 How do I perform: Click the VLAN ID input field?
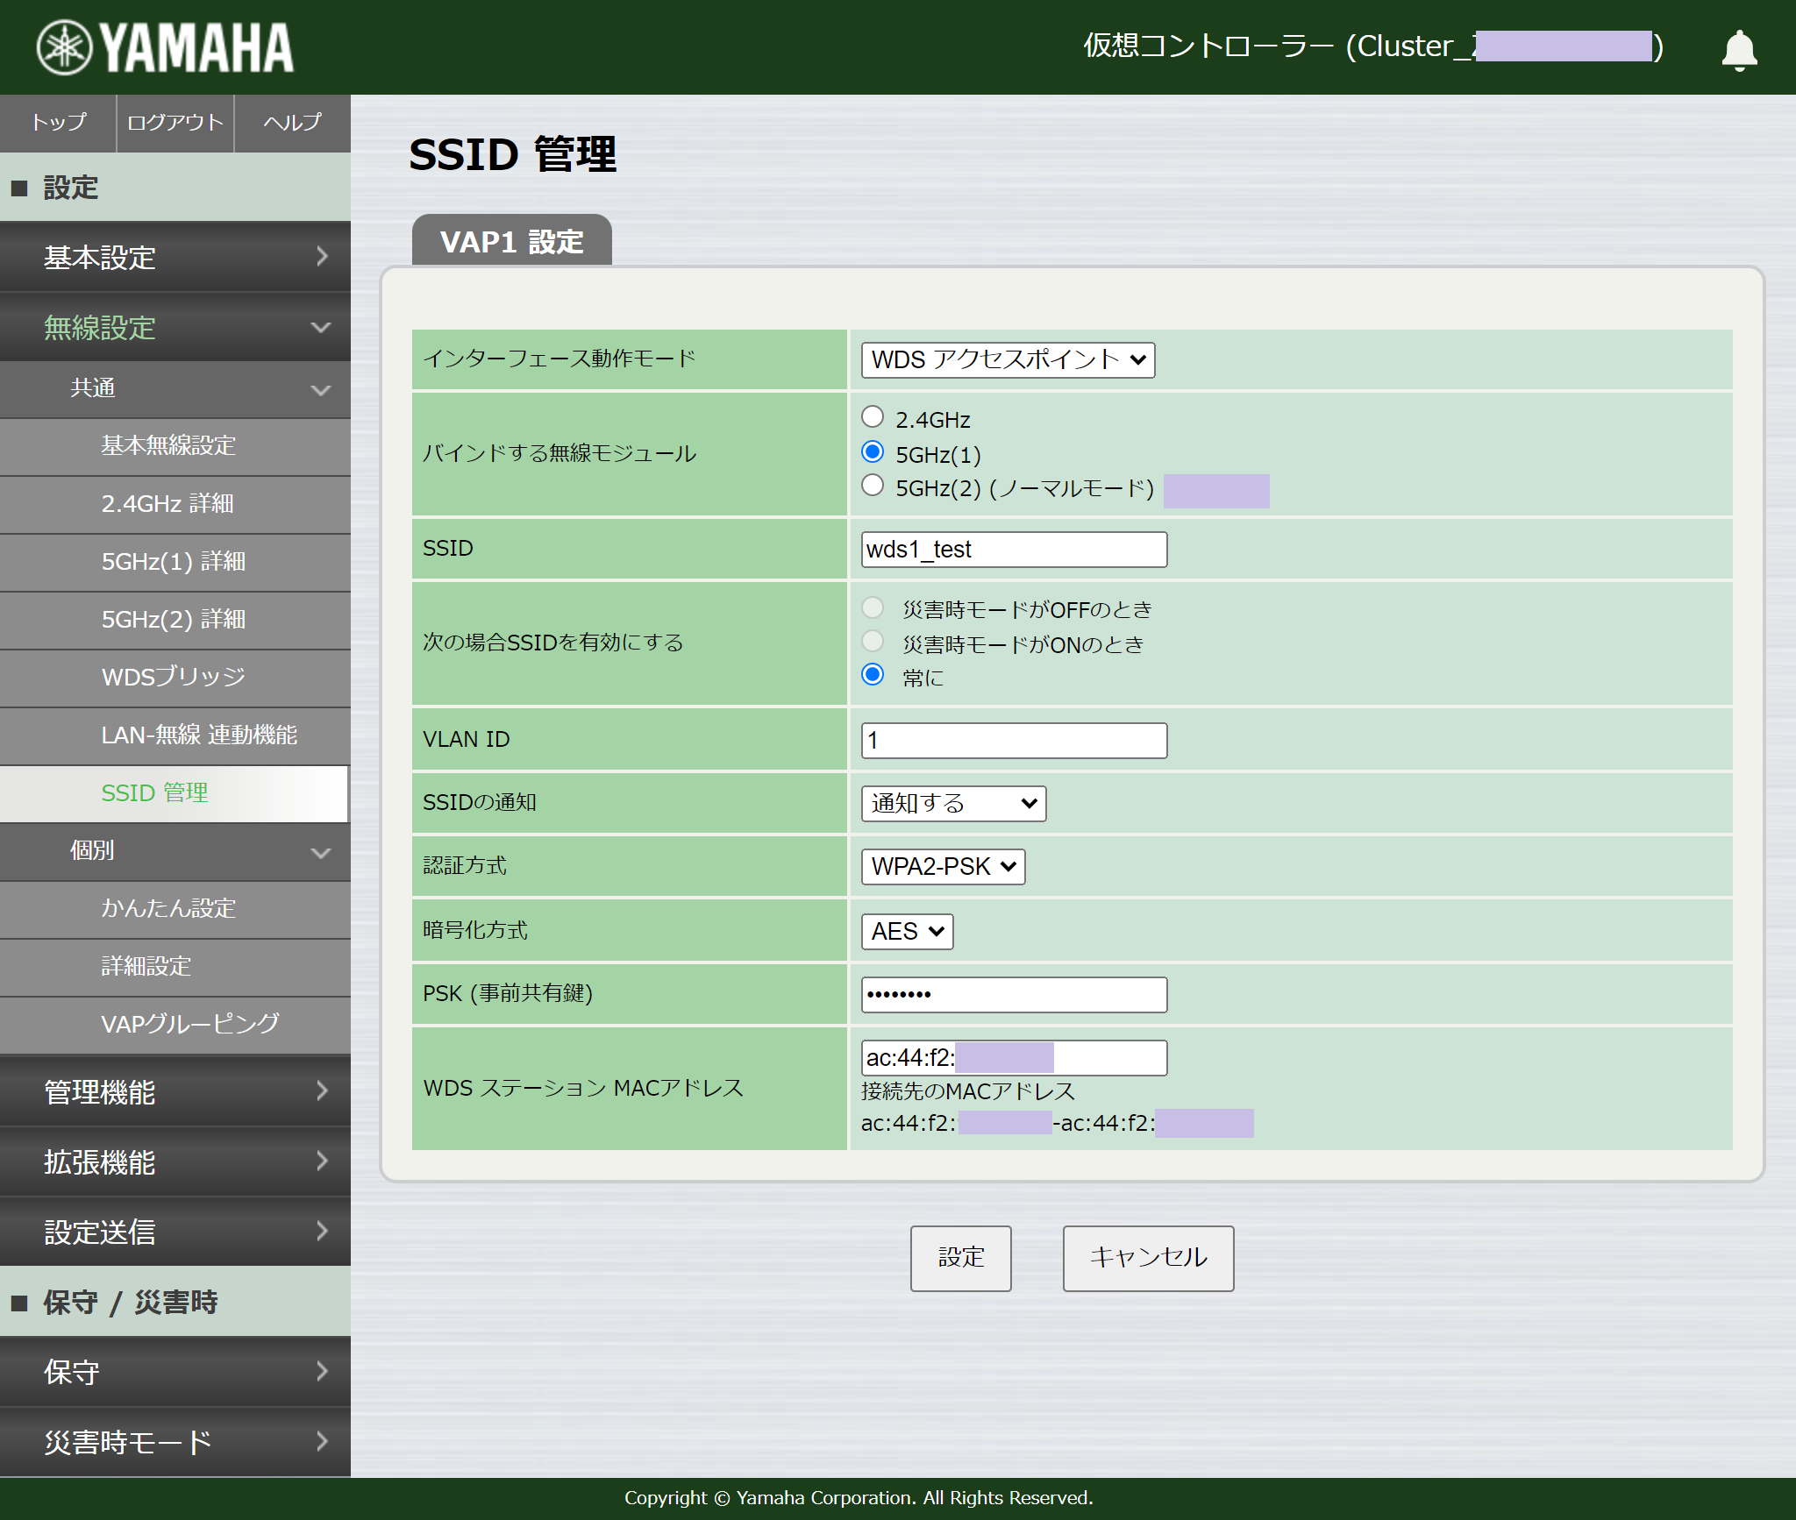(1013, 740)
